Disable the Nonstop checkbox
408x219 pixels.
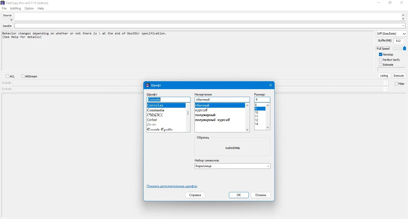[380, 54]
